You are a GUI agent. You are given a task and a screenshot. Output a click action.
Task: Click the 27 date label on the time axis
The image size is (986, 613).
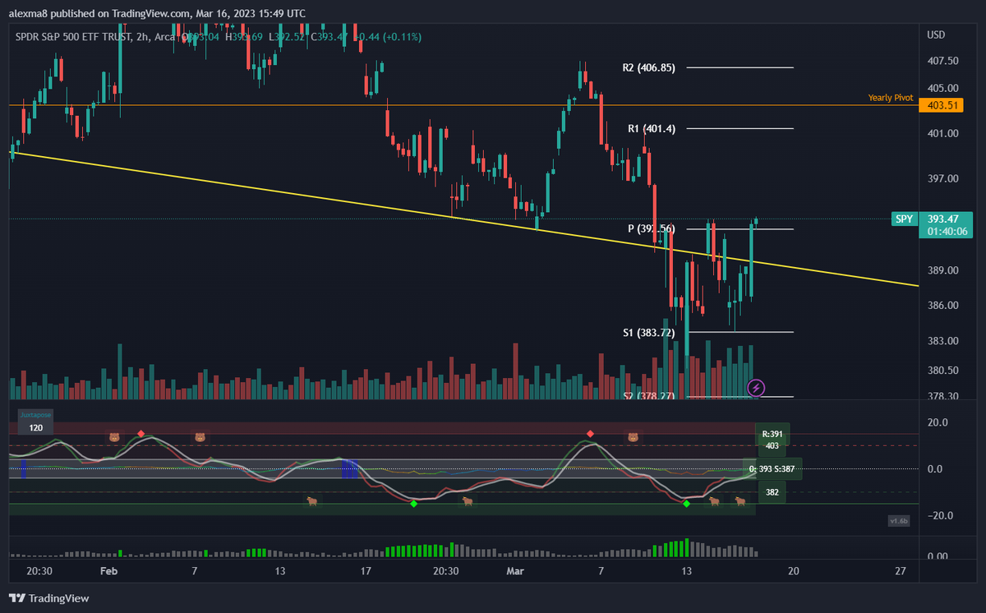(x=901, y=571)
